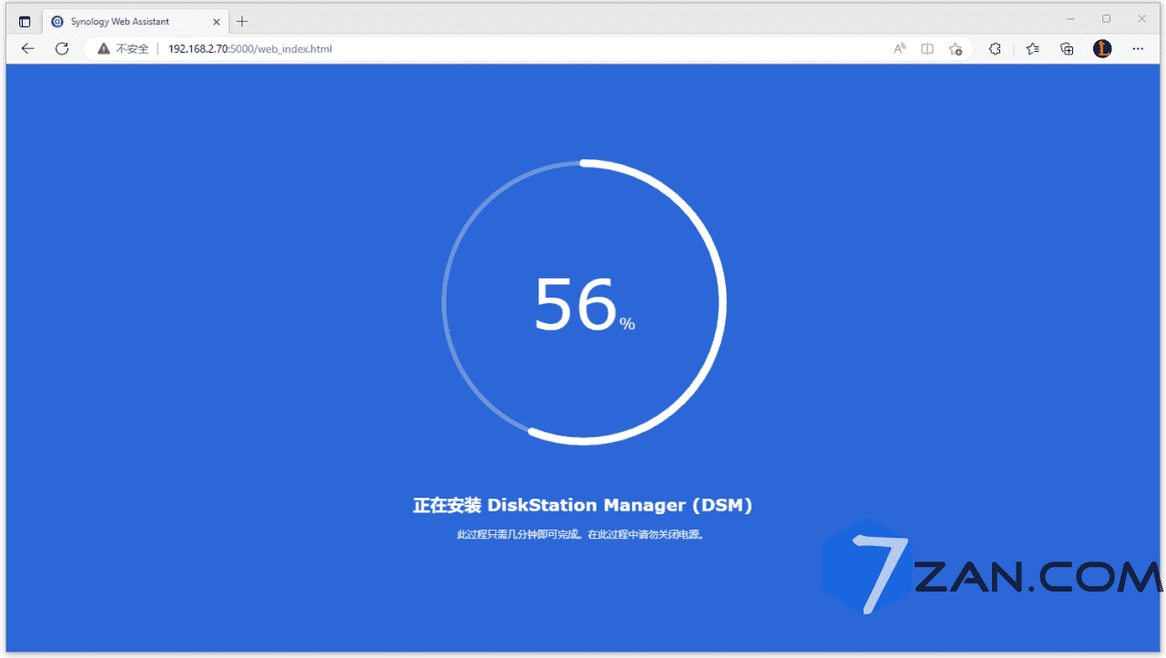Open the tab actions menu icon
Screen dimensions: 1166x658
[x=25, y=22]
